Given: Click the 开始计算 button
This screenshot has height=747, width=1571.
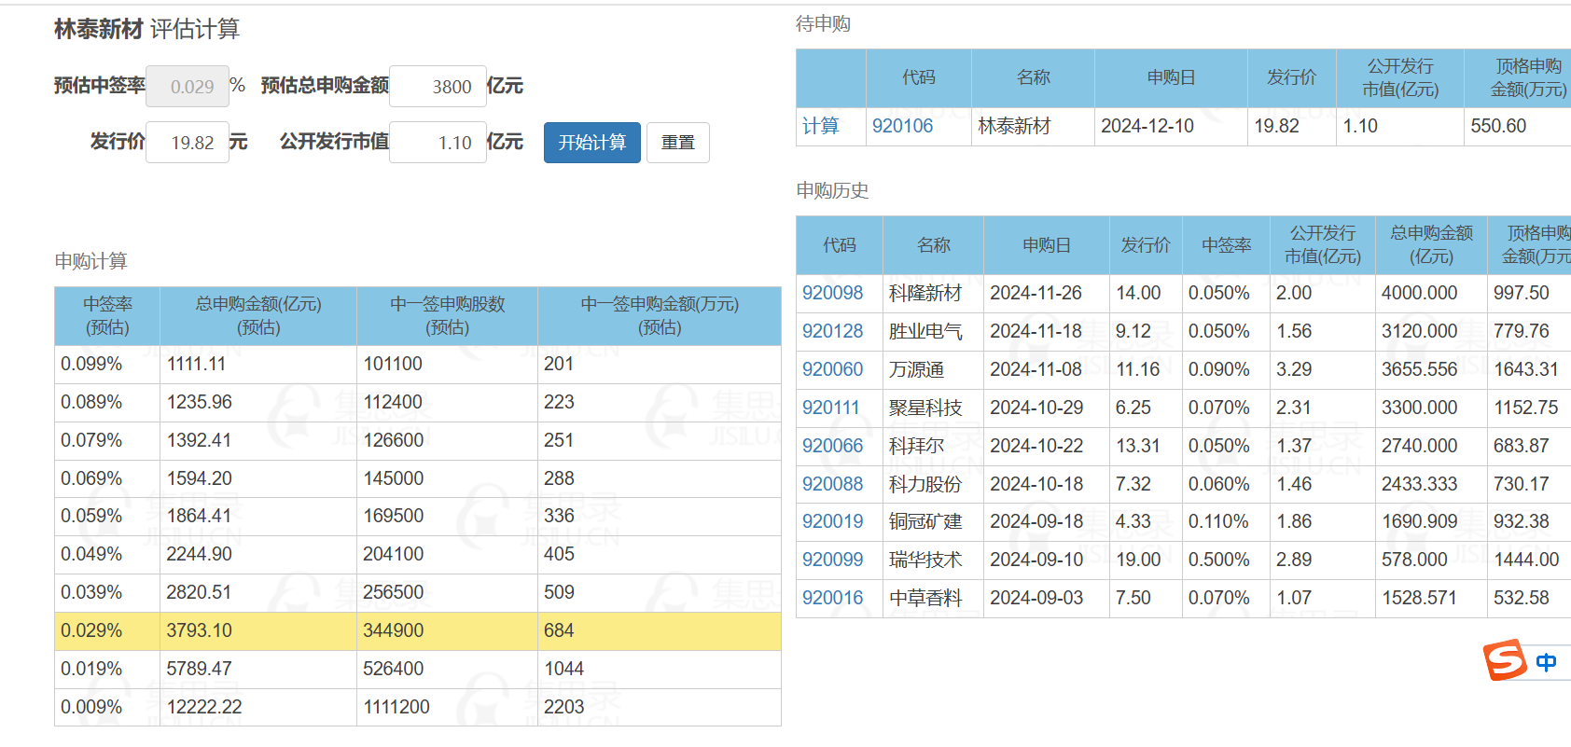Looking at the screenshot, I should pyautogui.click(x=591, y=143).
